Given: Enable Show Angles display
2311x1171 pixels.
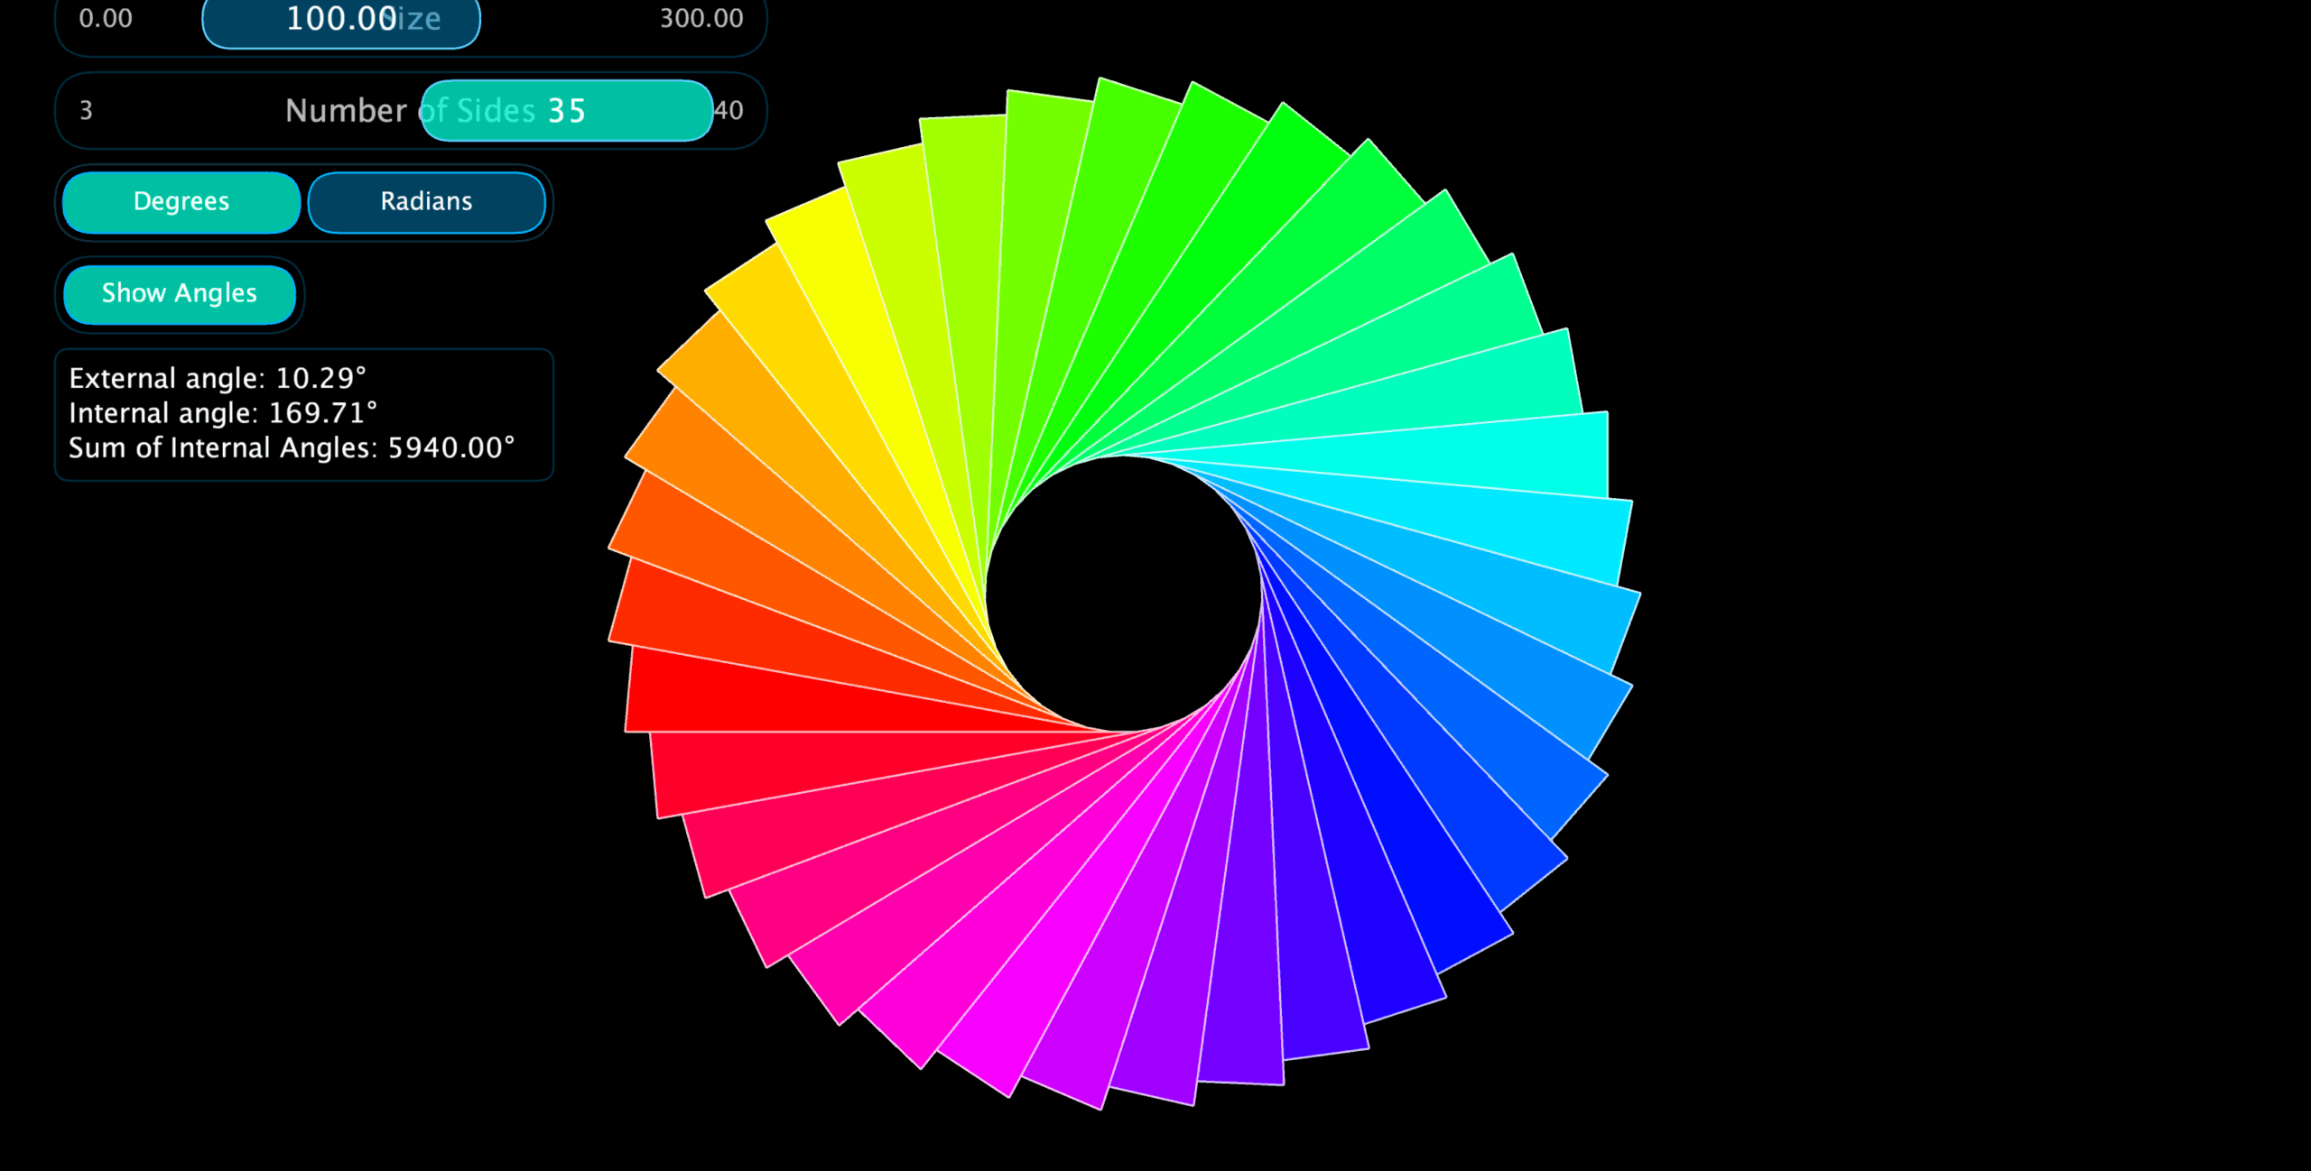Looking at the screenshot, I should click(179, 293).
